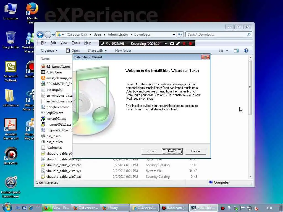Expand the address bar history dropdown
Image resolution: width=283 pixels, height=212 pixels.
[x=174, y=35]
